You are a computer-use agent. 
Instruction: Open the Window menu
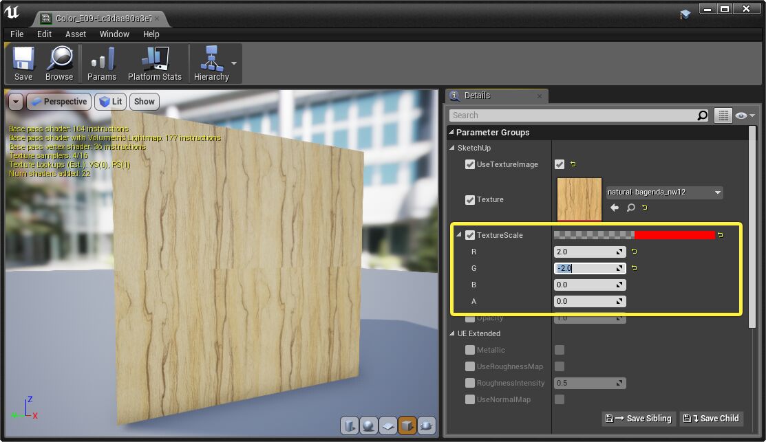click(114, 34)
